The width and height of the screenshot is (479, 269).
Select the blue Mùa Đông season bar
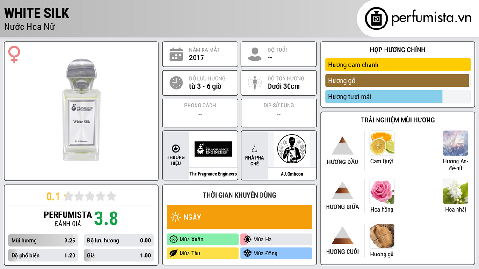(x=276, y=254)
